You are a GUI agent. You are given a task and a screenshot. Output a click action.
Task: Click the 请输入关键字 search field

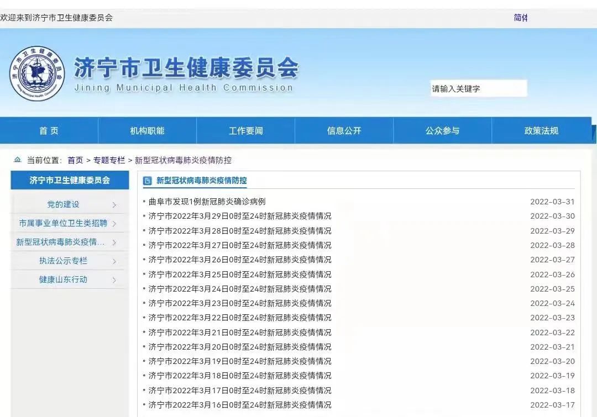pos(478,88)
